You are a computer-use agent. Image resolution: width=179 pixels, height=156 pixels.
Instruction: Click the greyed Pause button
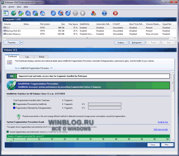tap(153, 43)
